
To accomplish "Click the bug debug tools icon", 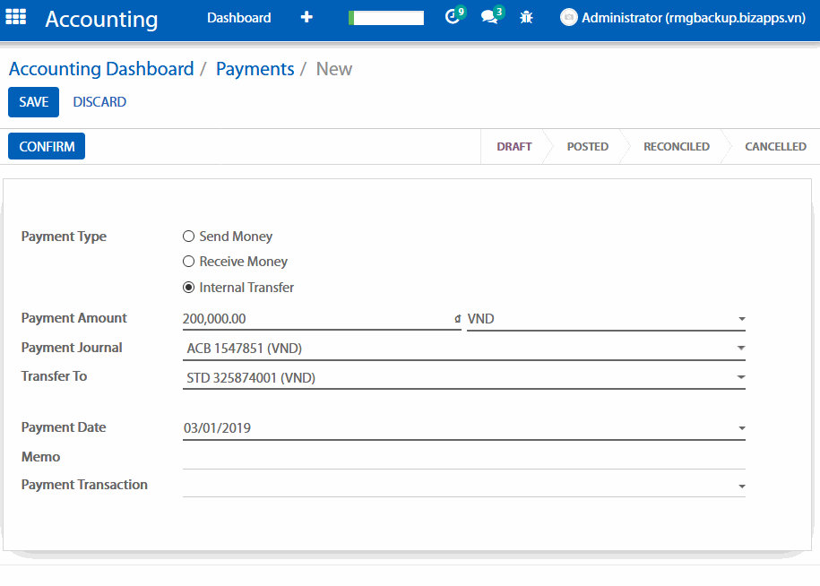I will (526, 17).
